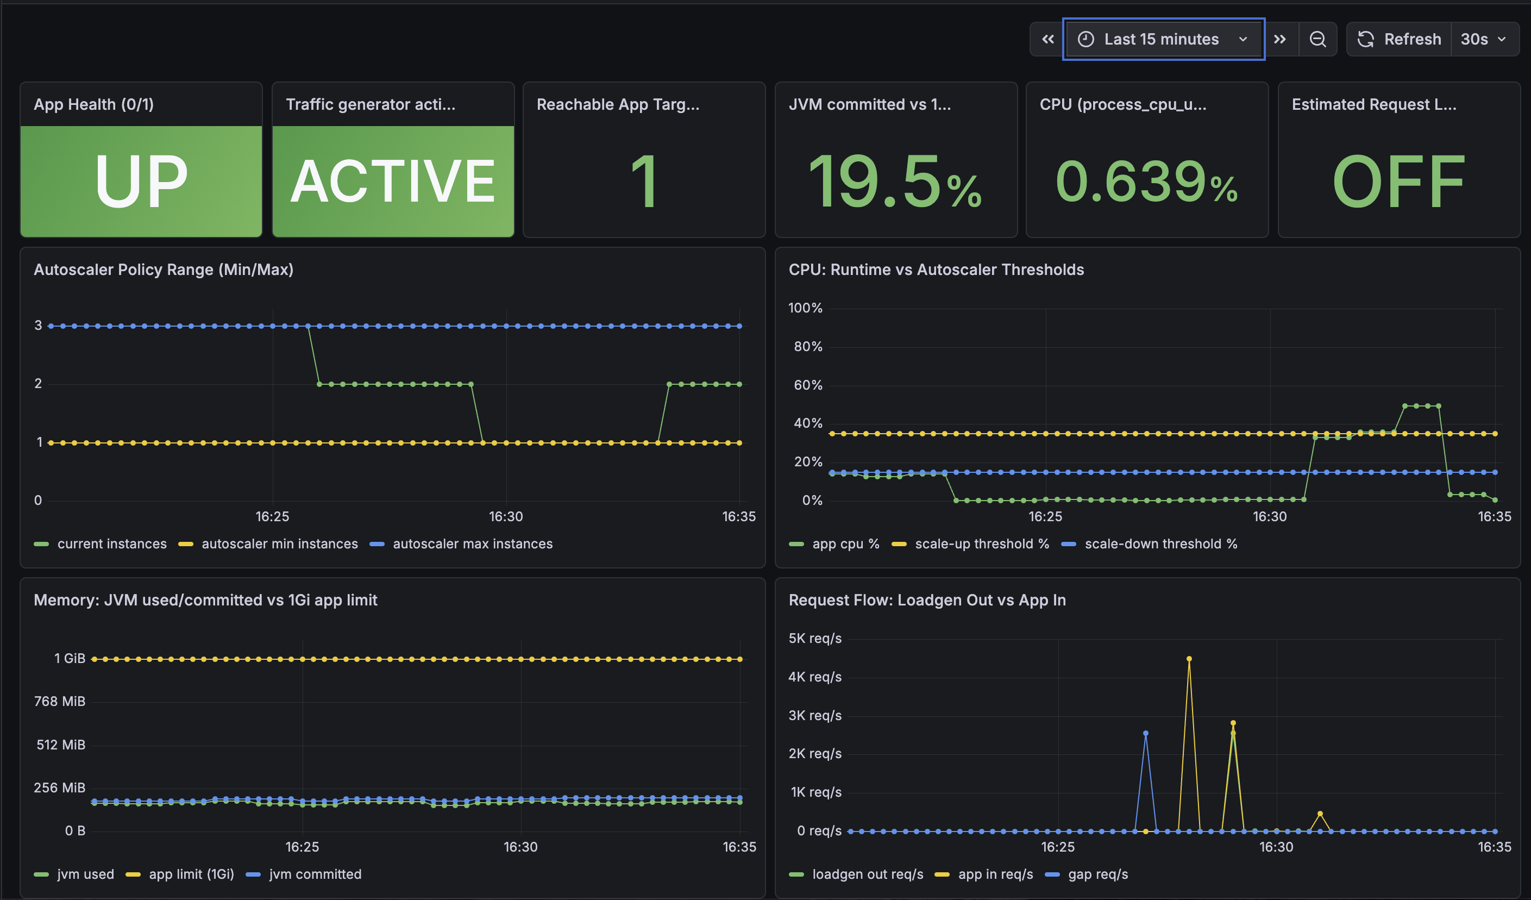
Task: Open Reachable App Targets panel title
Action: [618, 104]
